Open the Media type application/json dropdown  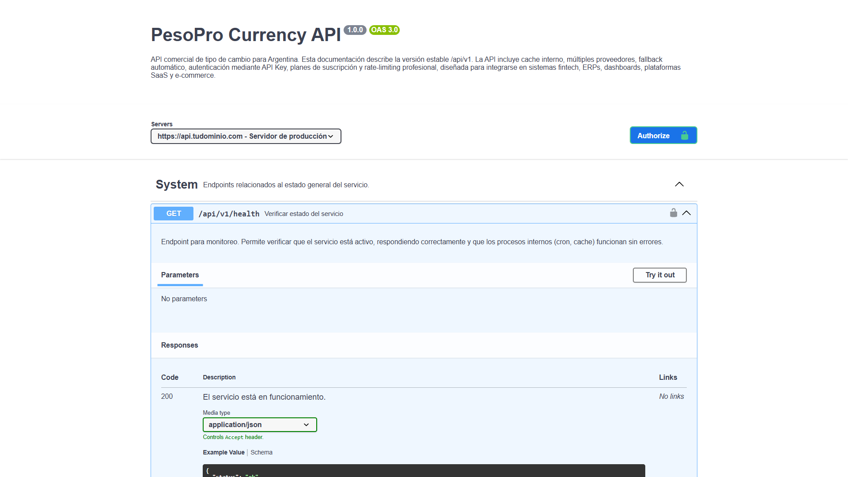(260, 425)
